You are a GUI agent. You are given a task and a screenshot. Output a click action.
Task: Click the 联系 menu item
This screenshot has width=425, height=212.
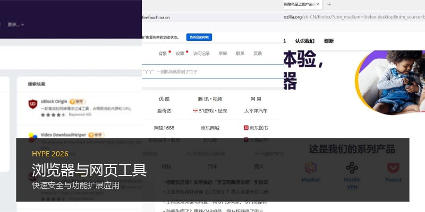click(240, 54)
